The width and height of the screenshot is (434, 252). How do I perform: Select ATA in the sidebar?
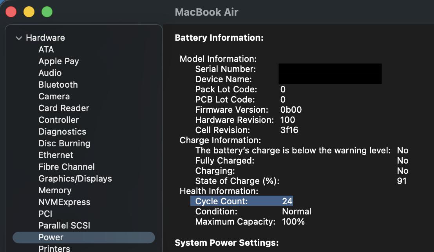(x=46, y=50)
